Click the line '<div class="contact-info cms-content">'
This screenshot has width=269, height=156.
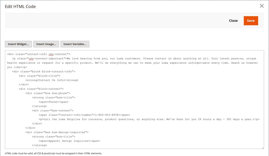[38, 54]
